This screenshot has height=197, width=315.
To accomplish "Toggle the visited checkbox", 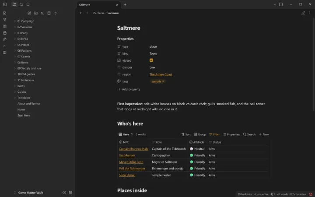I will pos(151,60).
